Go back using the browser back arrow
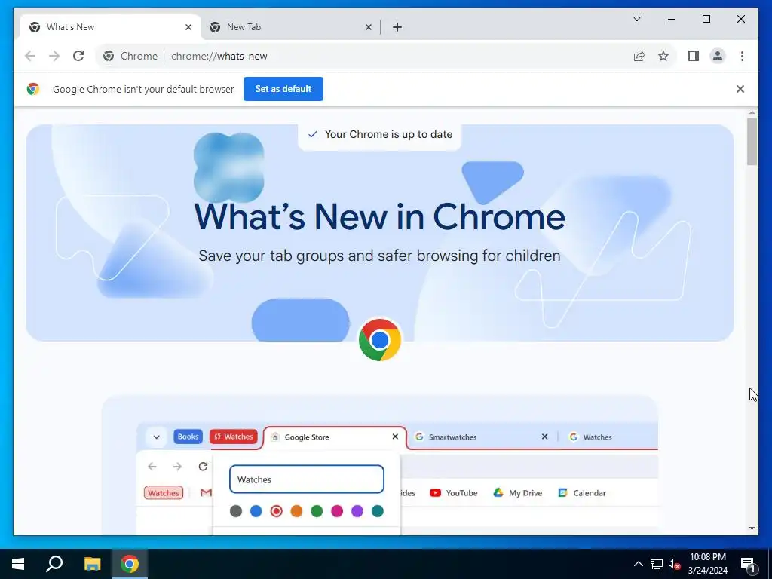Viewport: 772px width, 579px height. 30,56
